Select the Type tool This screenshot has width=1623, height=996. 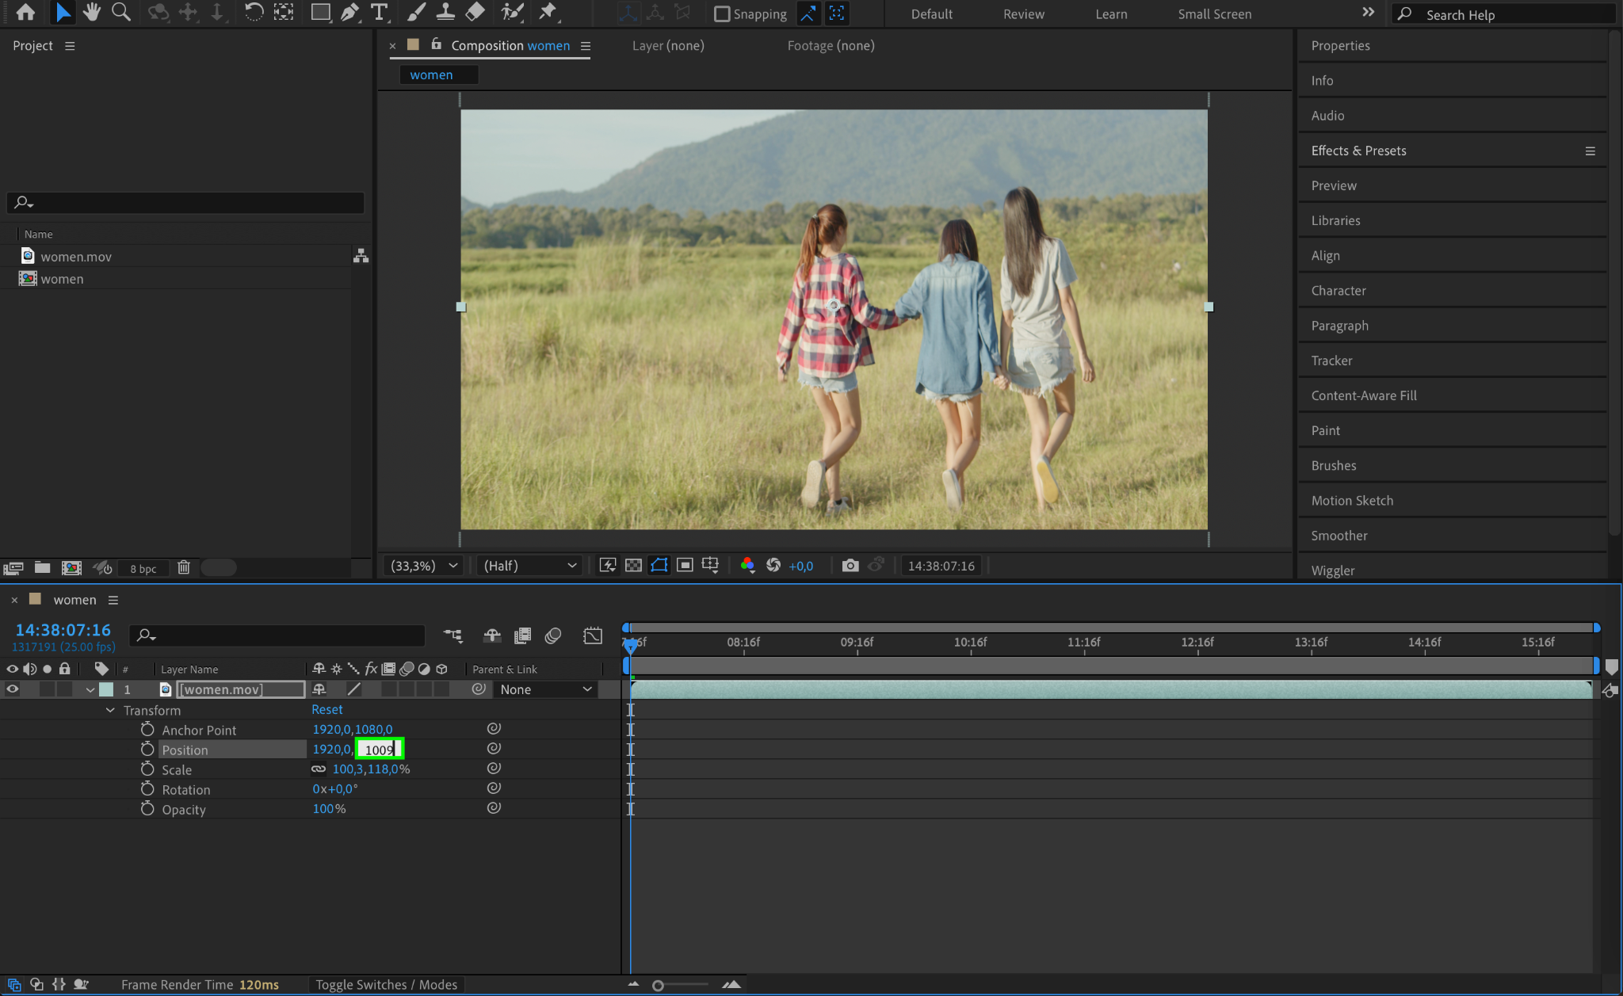(x=380, y=12)
